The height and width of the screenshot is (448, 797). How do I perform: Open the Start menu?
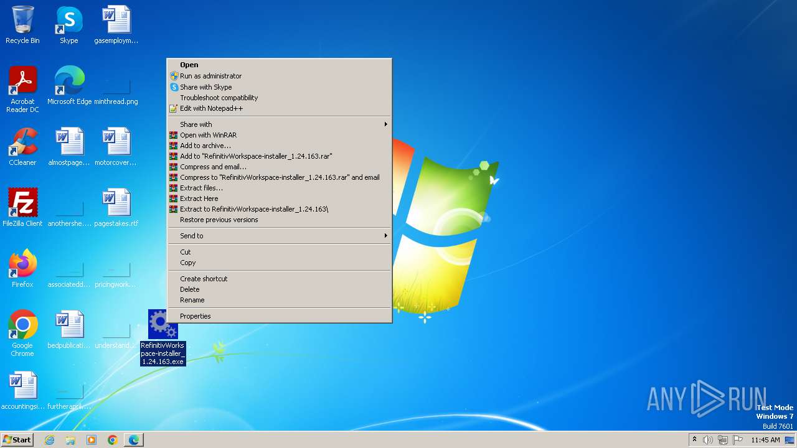17,440
